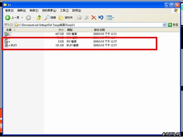
Task: Open the back history dropdown arrow
Action: click(22, 17)
